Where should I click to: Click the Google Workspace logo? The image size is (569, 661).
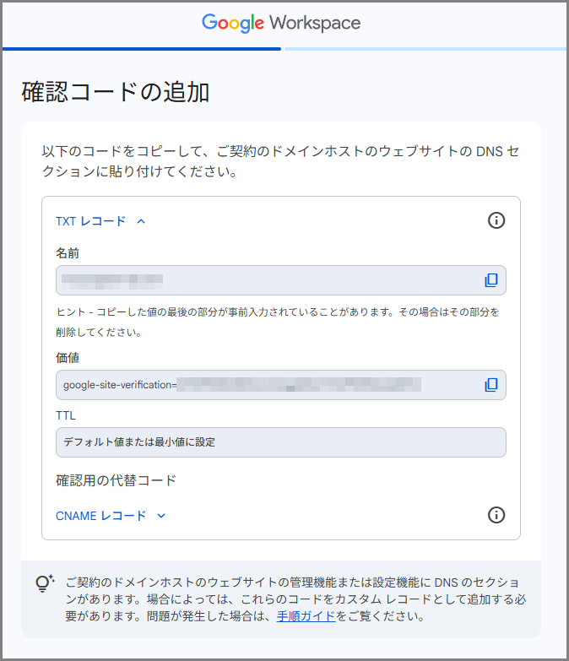281,23
